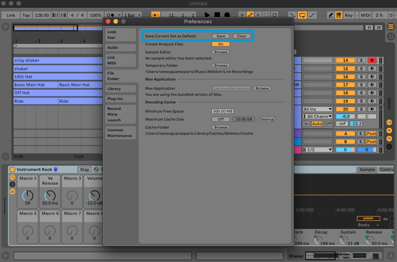Set monitoring to In on the track
This screenshot has height=262, width=397.
click(306, 124)
